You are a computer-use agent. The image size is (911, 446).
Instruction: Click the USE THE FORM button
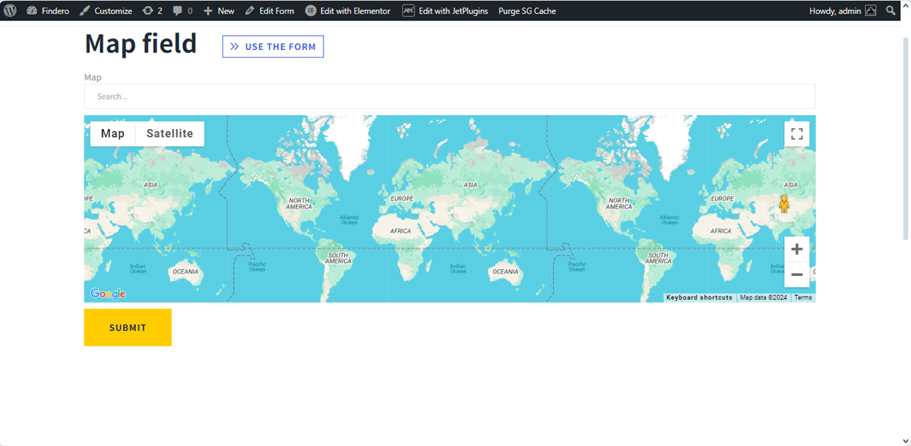click(x=273, y=46)
